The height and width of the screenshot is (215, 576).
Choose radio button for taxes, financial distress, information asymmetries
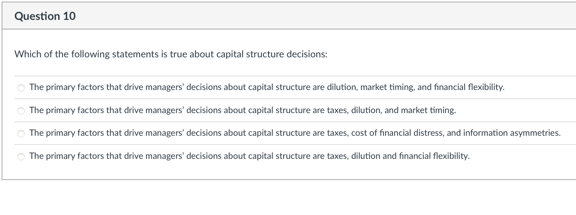pyautogui.click(x=21, y=134)
